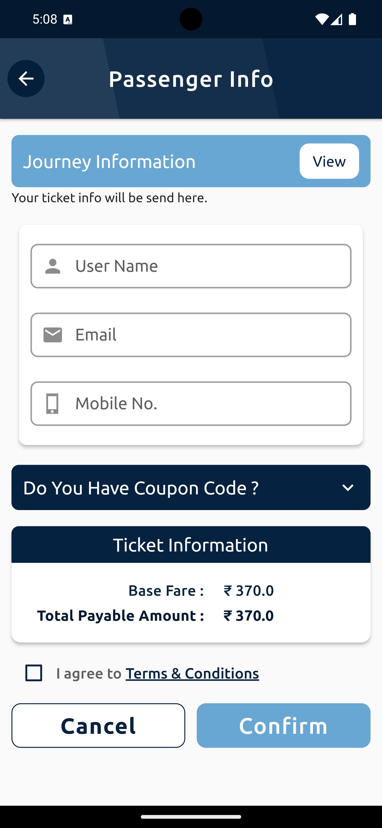Tap the back arrow button
Image resolution: width=382 pixels, height=828 pixels.
coord(26,79)
